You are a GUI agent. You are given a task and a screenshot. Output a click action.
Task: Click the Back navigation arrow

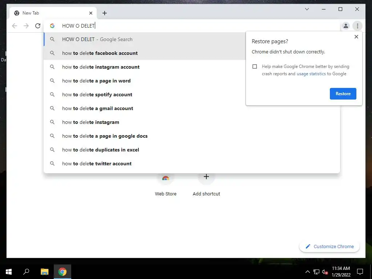[x=15, y=26]
